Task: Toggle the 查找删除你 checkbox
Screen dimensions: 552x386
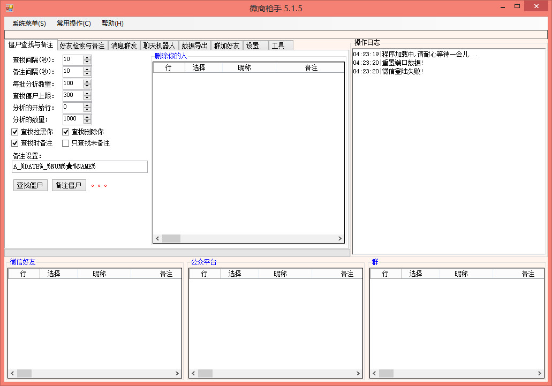Action: click(65, 132)
